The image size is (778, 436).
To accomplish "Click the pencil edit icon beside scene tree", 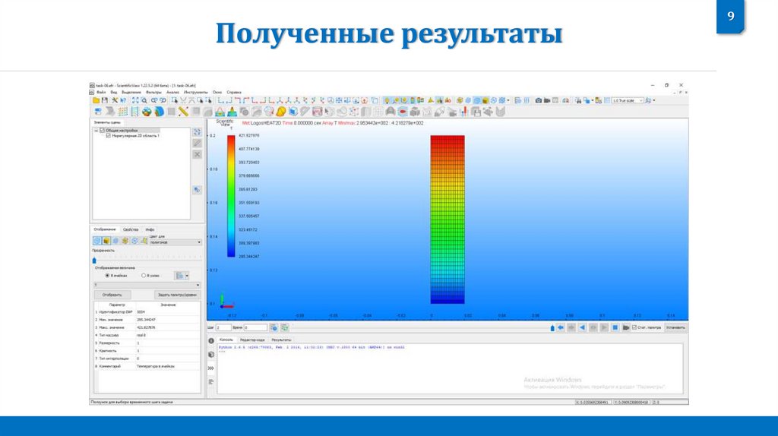I will point(197,143).
